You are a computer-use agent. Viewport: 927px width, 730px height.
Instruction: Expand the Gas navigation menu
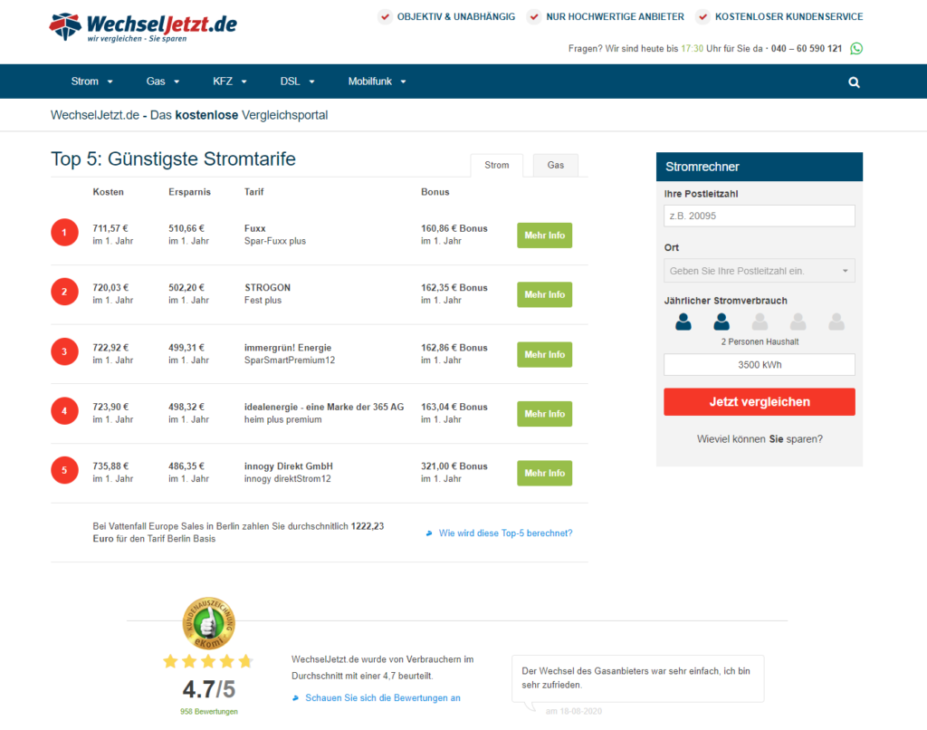pyautogui.click(x=163, y=82)
